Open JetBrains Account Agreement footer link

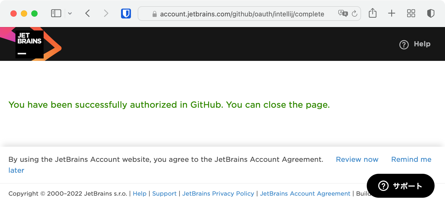click(305, 194)
